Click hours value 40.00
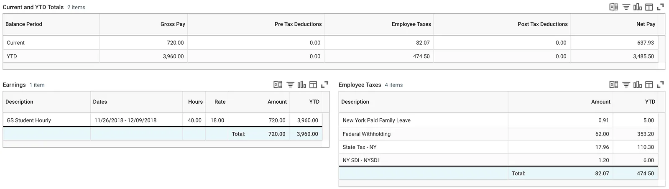Screen dimensions: 669x189 [194, 120]
